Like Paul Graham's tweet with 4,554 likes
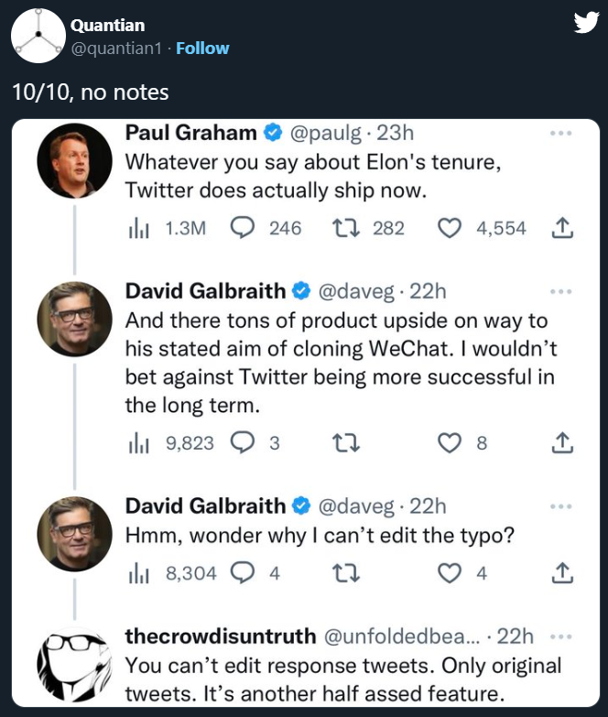The height and width of the screenshot is (717, 608). (449, 228)
